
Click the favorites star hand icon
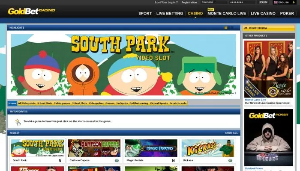pos(18,122)
